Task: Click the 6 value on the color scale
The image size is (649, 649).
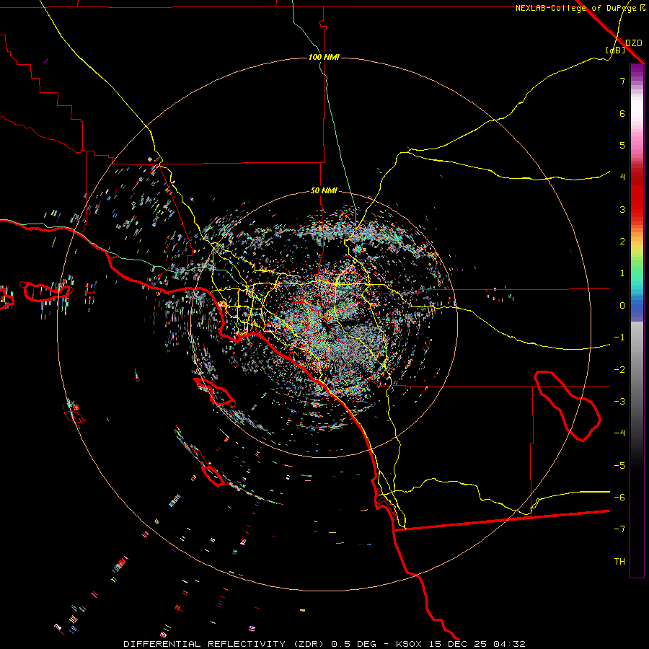Action: (x=622, y=113)
